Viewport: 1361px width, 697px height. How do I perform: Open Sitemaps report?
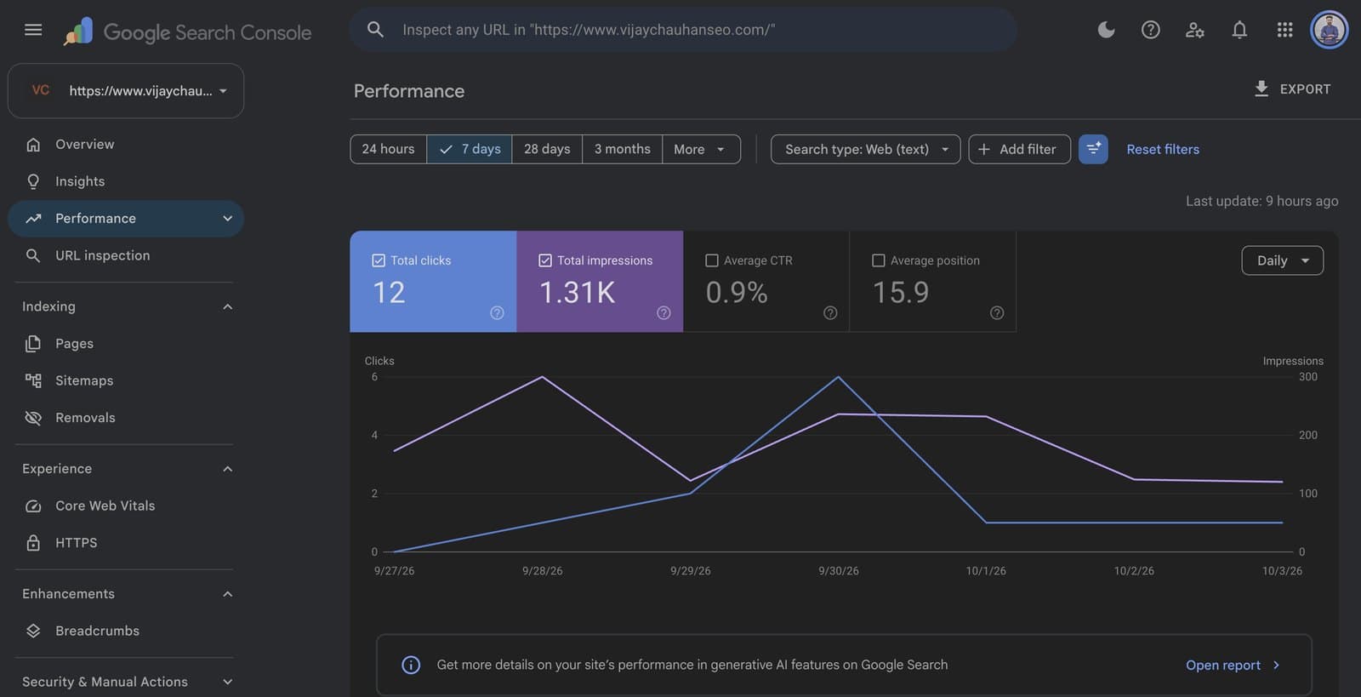[x=126, y=380]
